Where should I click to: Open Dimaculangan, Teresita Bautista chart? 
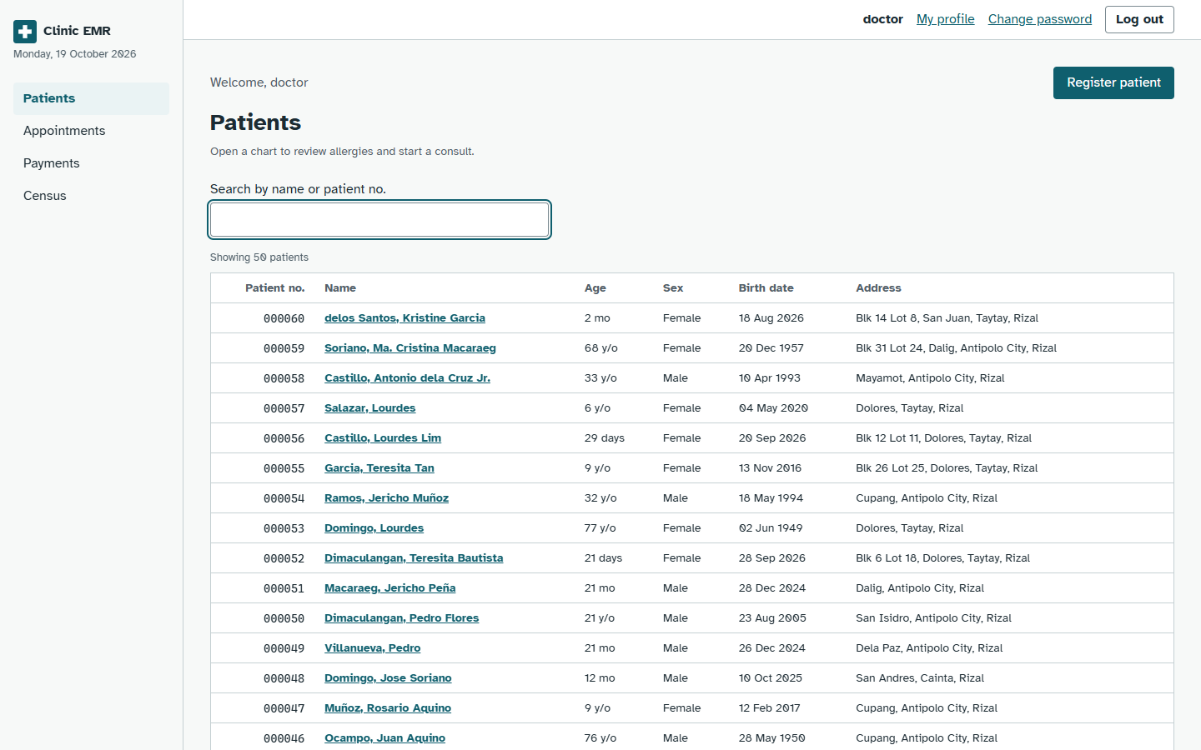point(414,558)
